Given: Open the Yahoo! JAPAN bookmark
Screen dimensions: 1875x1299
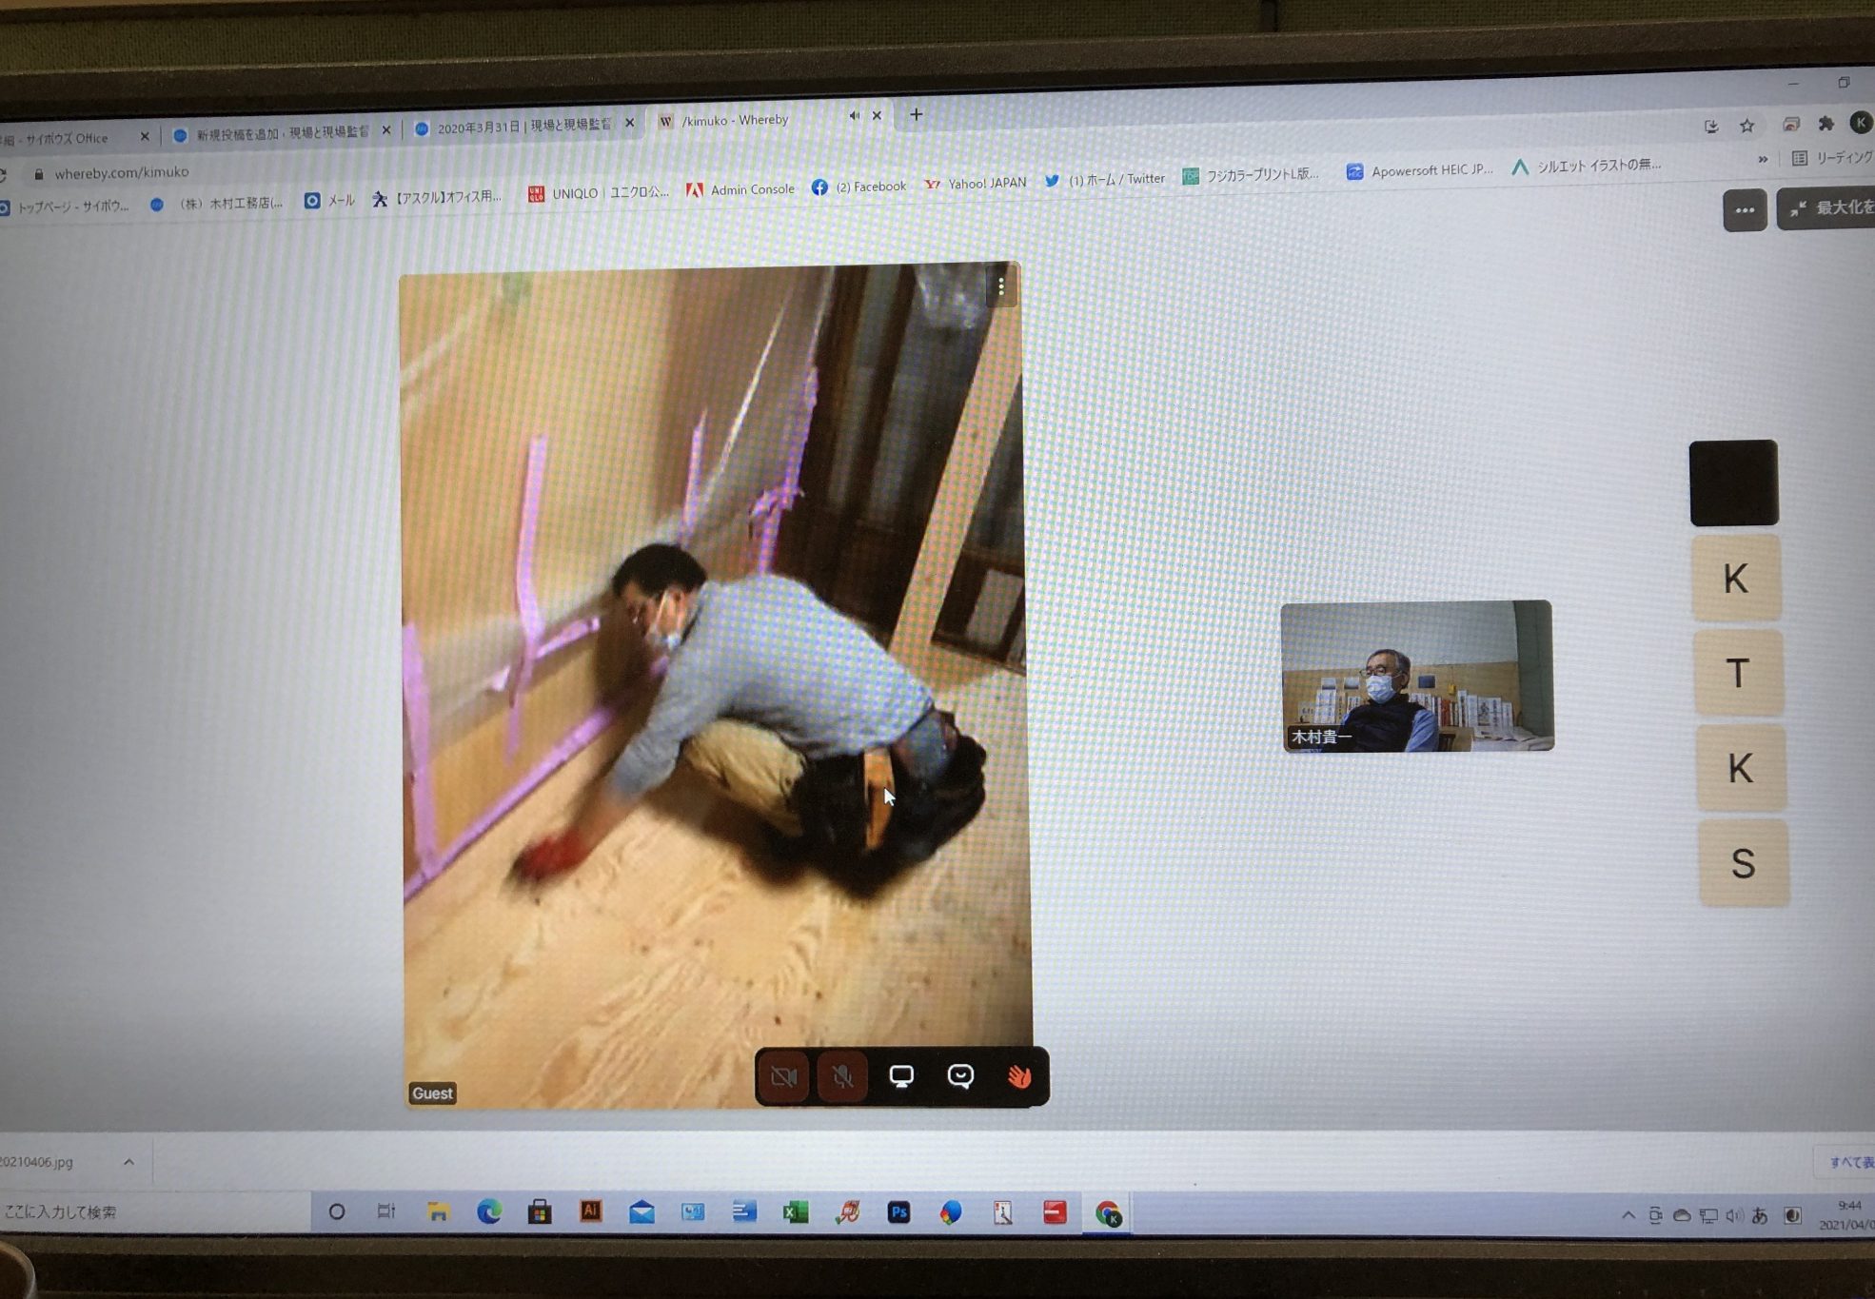Looking at the screenshot, I should [x=977, y=183].
